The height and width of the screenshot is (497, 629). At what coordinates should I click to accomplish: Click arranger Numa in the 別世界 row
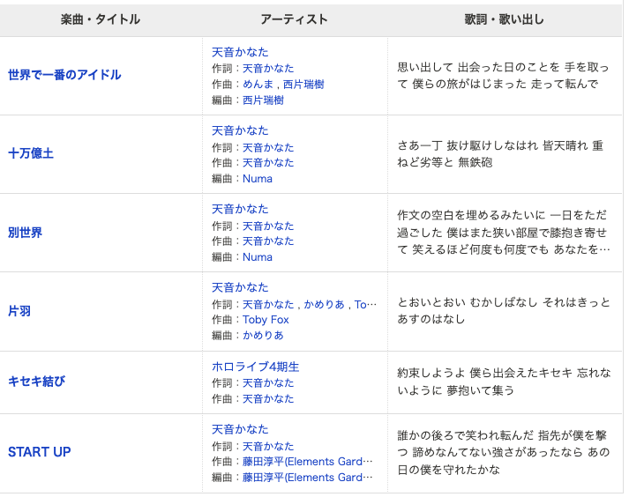pos(258,257)
